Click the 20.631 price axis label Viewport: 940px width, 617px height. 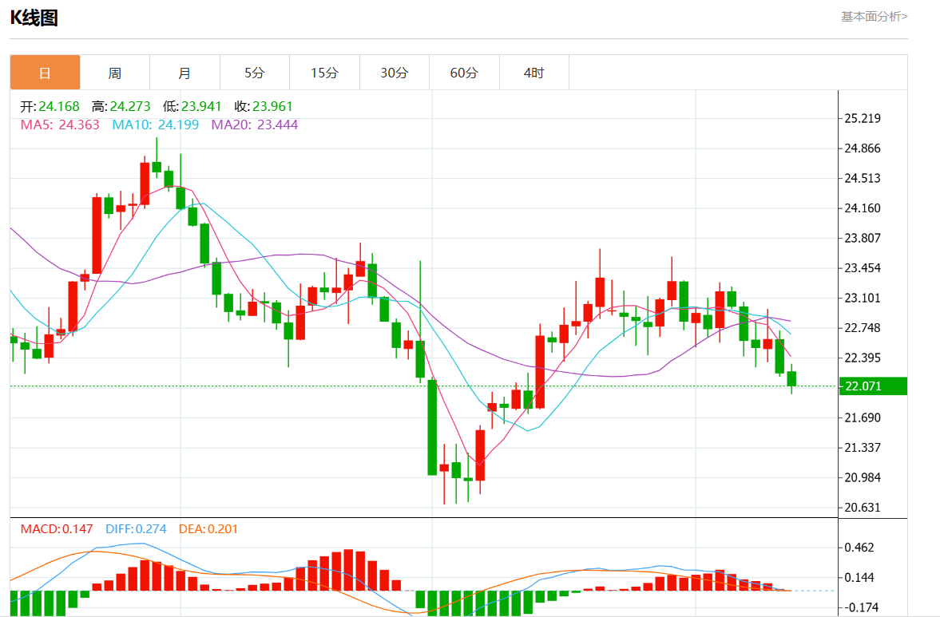pyautogui.click(x=863, y=508)
